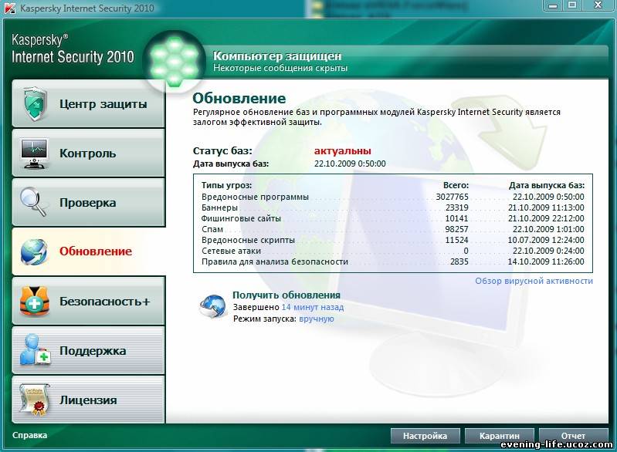
Task: Click the monitor icon beside Контроль
Action: [35, 153]
